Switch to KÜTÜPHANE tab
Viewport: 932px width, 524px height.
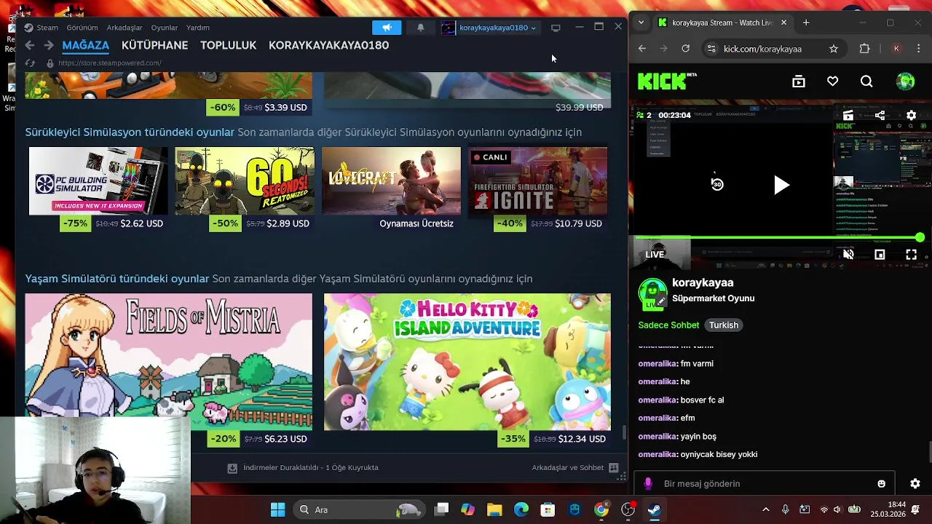(x=154, y=45)
